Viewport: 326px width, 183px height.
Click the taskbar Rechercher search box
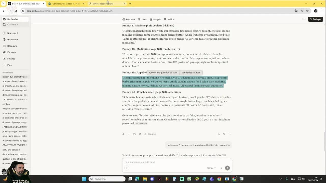(107, 179)
